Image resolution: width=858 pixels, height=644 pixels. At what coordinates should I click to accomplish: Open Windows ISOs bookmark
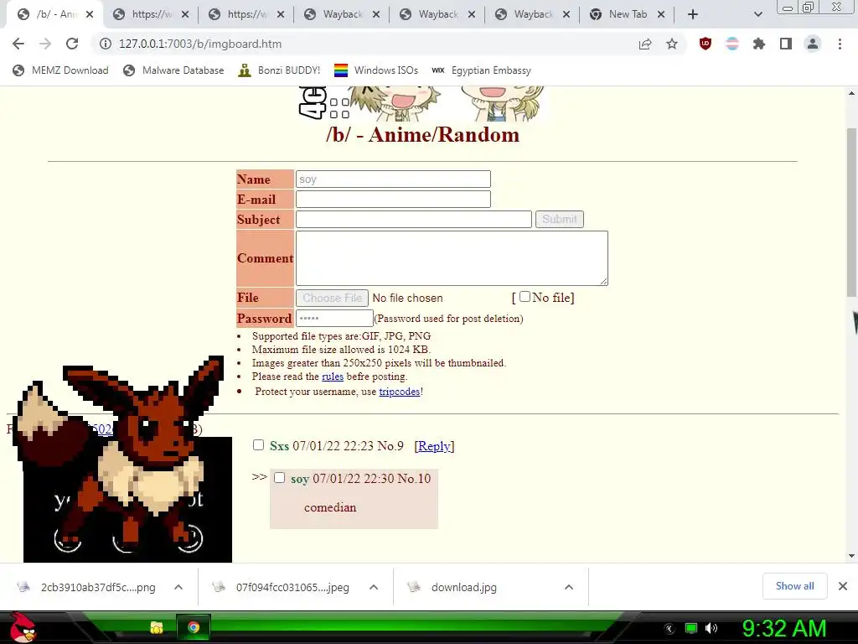click(x=376, y=70)
